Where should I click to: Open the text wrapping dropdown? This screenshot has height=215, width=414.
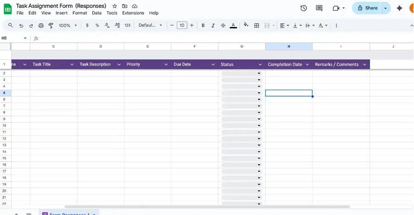(310, 26)
